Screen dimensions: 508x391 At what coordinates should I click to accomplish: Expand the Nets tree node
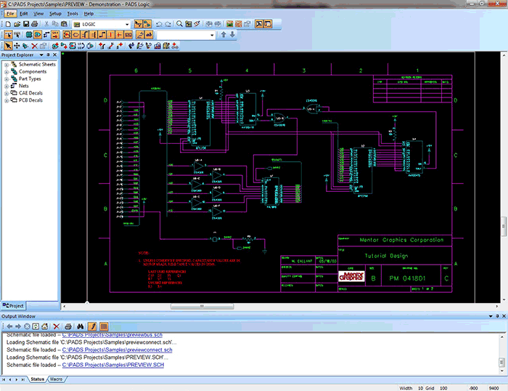tap(6, 86)
